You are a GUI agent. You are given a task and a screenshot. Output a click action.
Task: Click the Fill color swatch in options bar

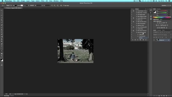pyautogui.click(x=16, y=5)
